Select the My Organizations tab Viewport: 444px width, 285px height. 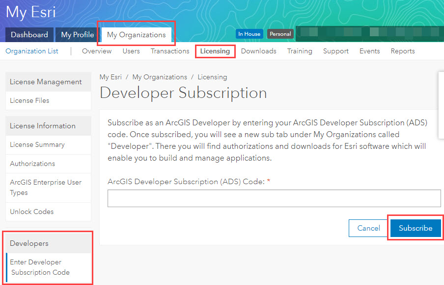tap(136, 35)
